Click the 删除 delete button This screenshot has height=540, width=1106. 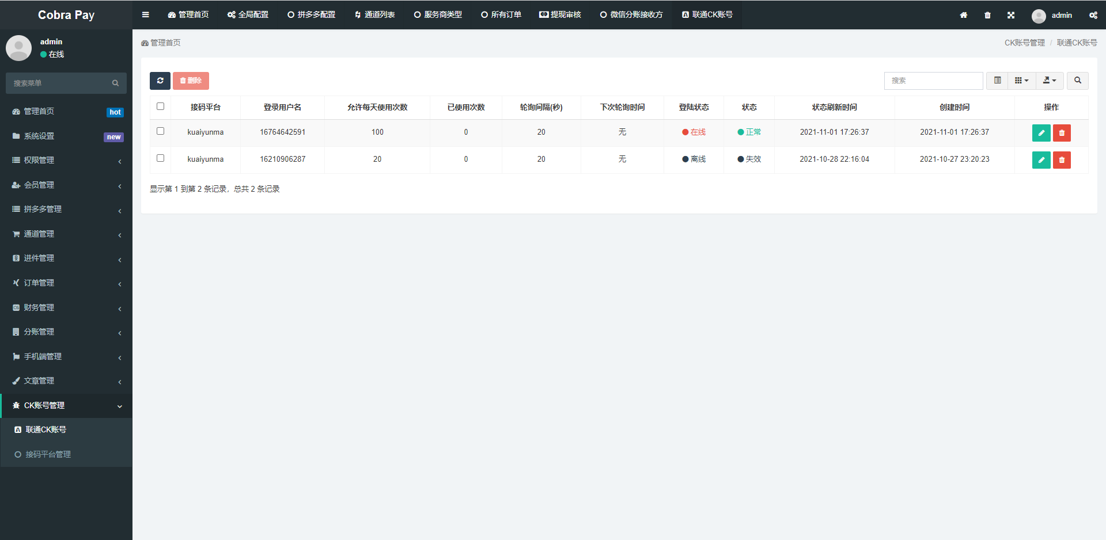(x=191, y=81)
